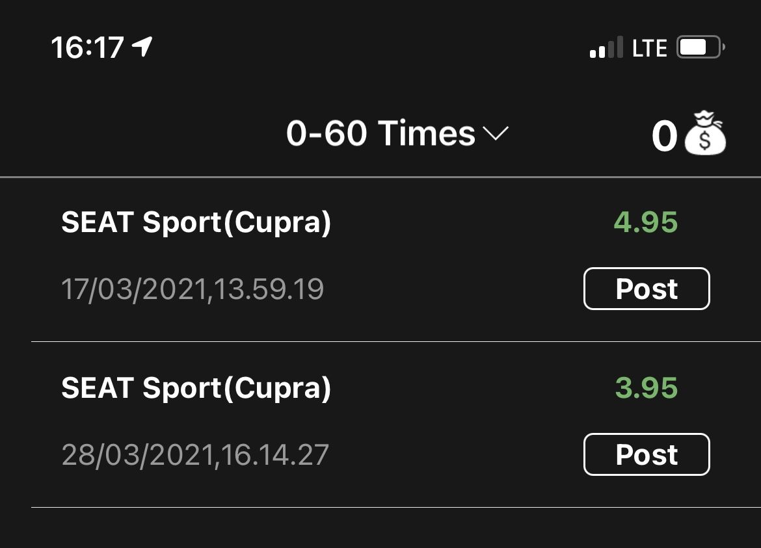
Task: Open the second SEAT Sport(Cupra) entry title
Action: 196,388
